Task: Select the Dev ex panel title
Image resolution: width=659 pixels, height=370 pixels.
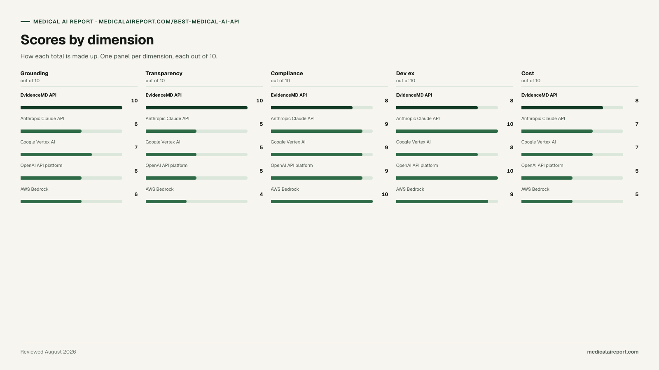Action: 405,73
